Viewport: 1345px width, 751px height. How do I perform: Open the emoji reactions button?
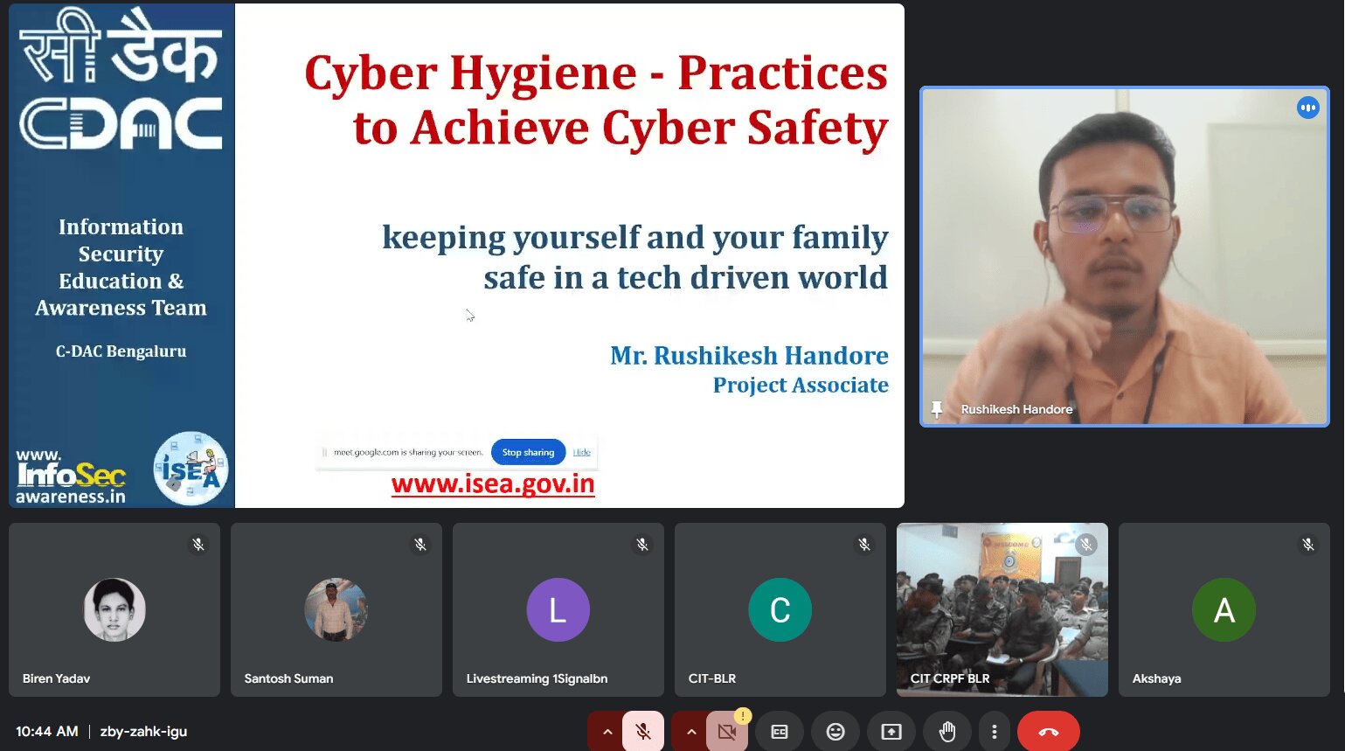[835, 732]
